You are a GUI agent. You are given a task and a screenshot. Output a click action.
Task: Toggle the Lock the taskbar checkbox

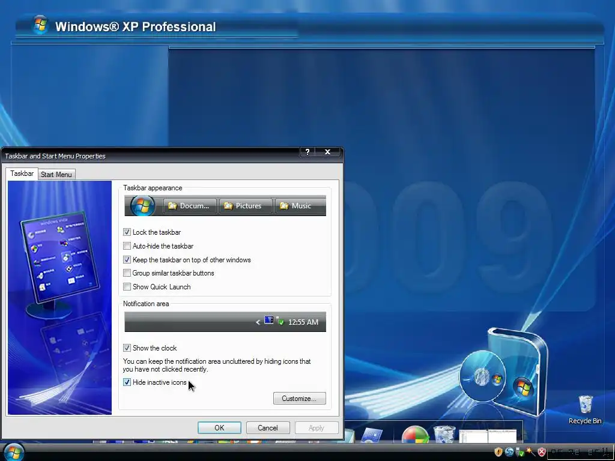point(127,232)
